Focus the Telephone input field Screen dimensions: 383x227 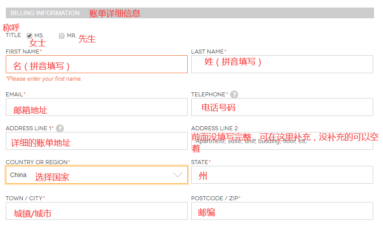click(282, 107)
